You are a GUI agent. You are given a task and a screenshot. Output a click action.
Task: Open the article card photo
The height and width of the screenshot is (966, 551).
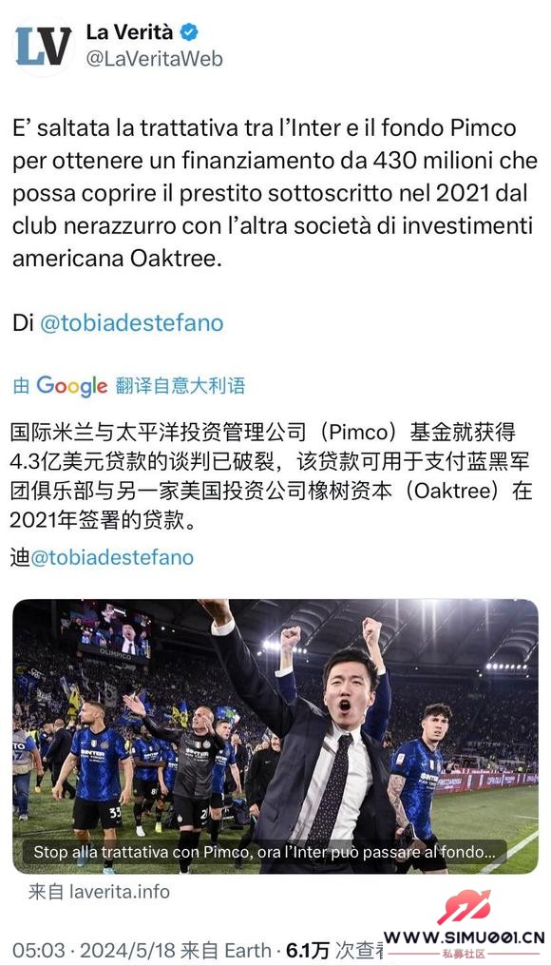click(x=275, y=736)
